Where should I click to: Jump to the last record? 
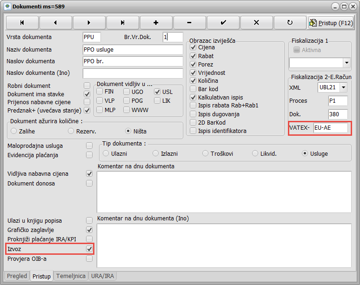(x=122, y=22)
